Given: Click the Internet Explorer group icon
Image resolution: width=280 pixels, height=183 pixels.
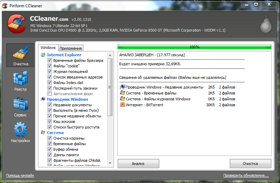Looking at the screenshot, I should pos(43,55).
